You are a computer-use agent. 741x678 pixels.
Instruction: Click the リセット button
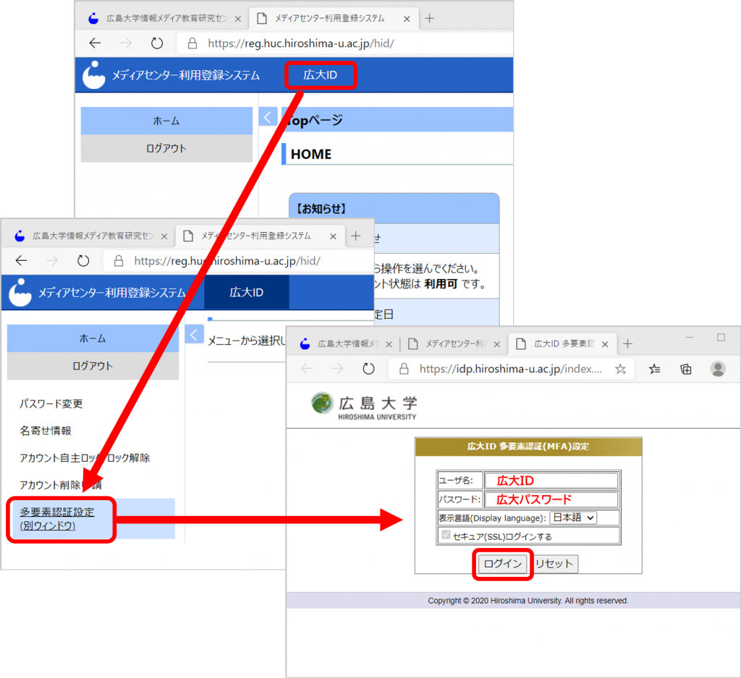(554, 564)
